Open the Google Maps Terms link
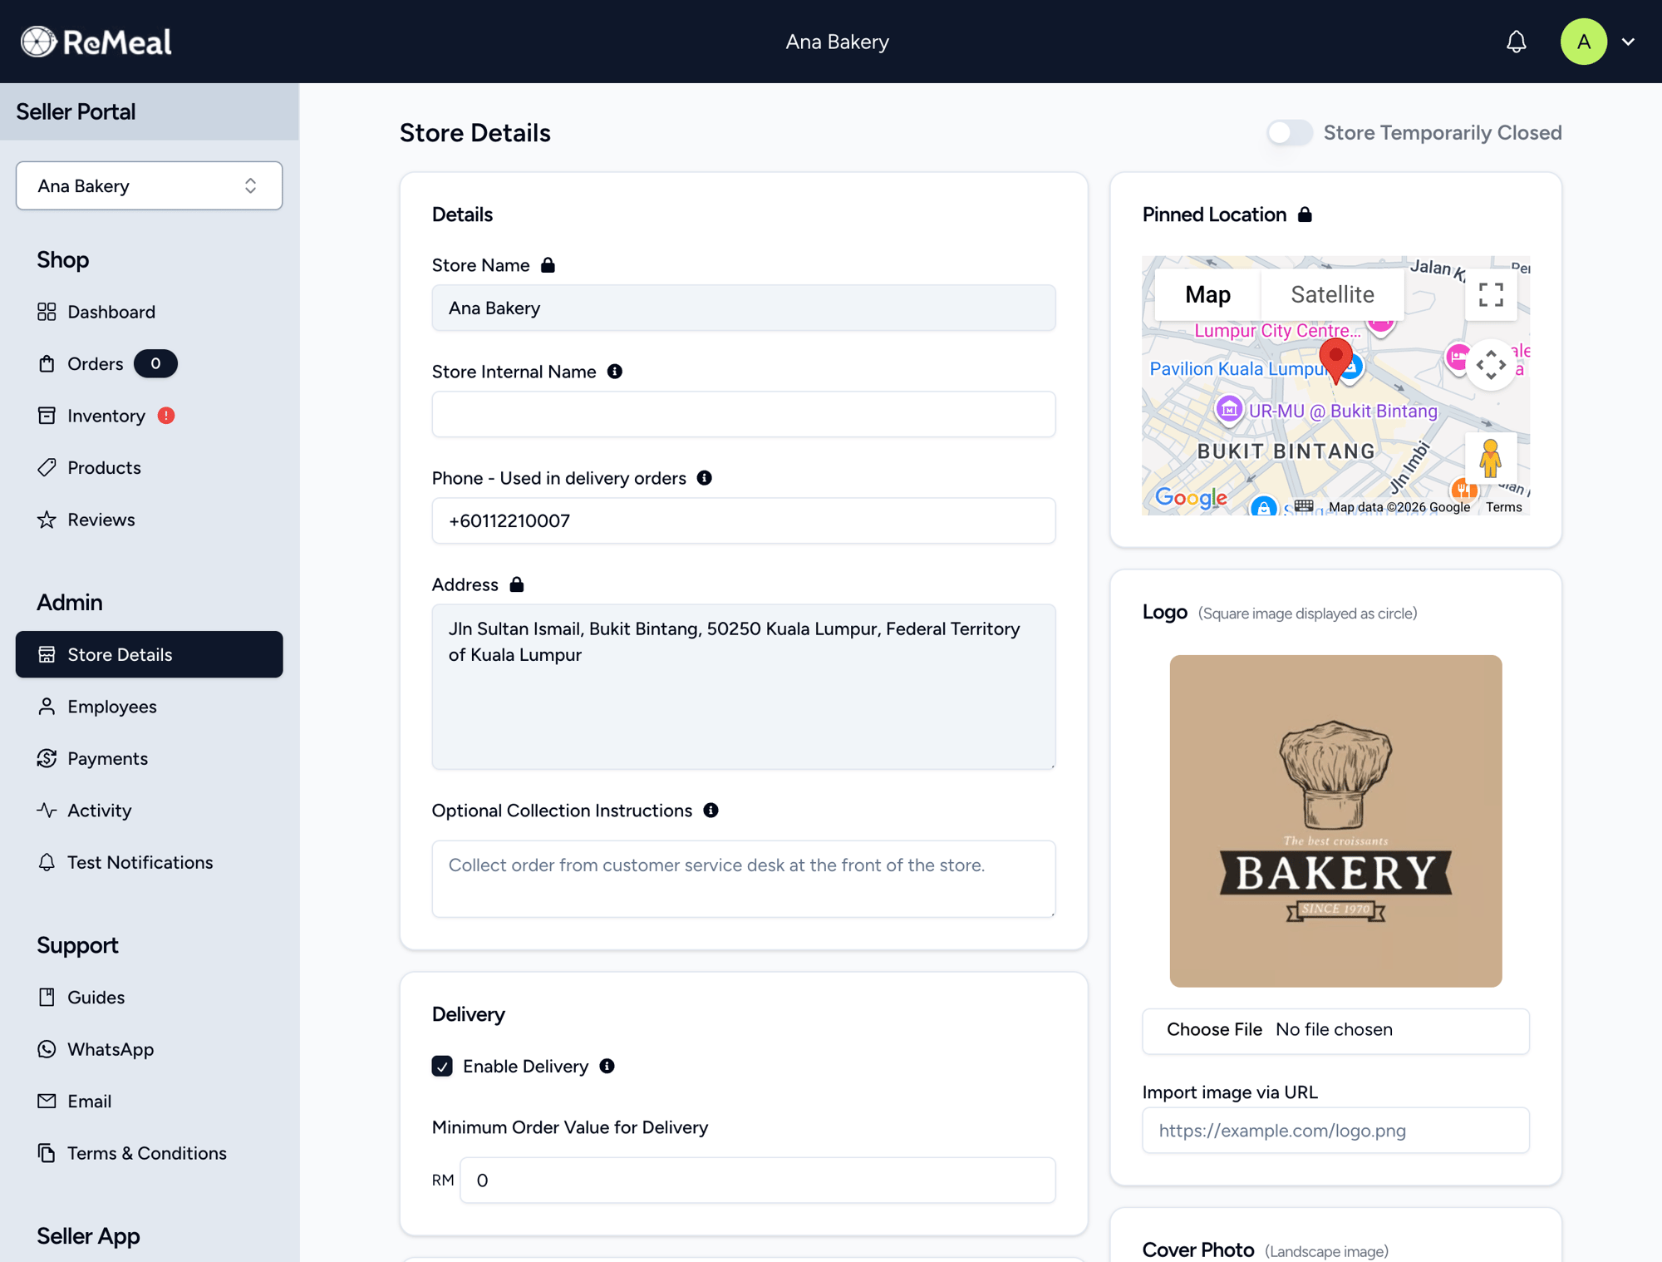 point(1503,507)
